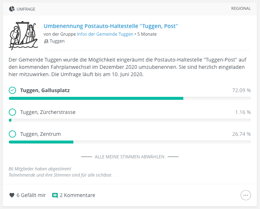Click the Umfrage header label

pos(26,9)
